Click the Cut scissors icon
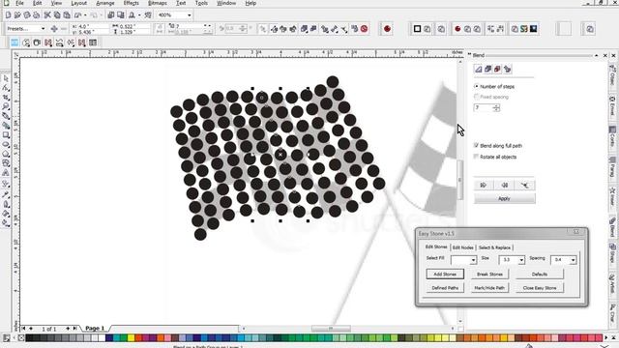The image size is (619, 348). (47, 15)
